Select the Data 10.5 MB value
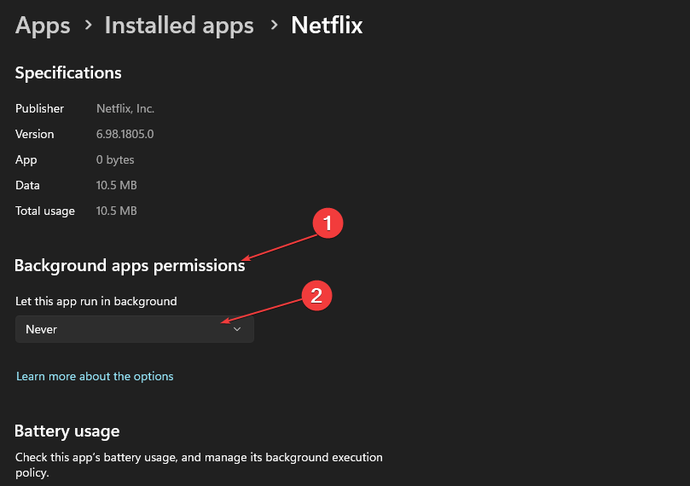The width and height of the screenshot is (690, 486). 117,185
